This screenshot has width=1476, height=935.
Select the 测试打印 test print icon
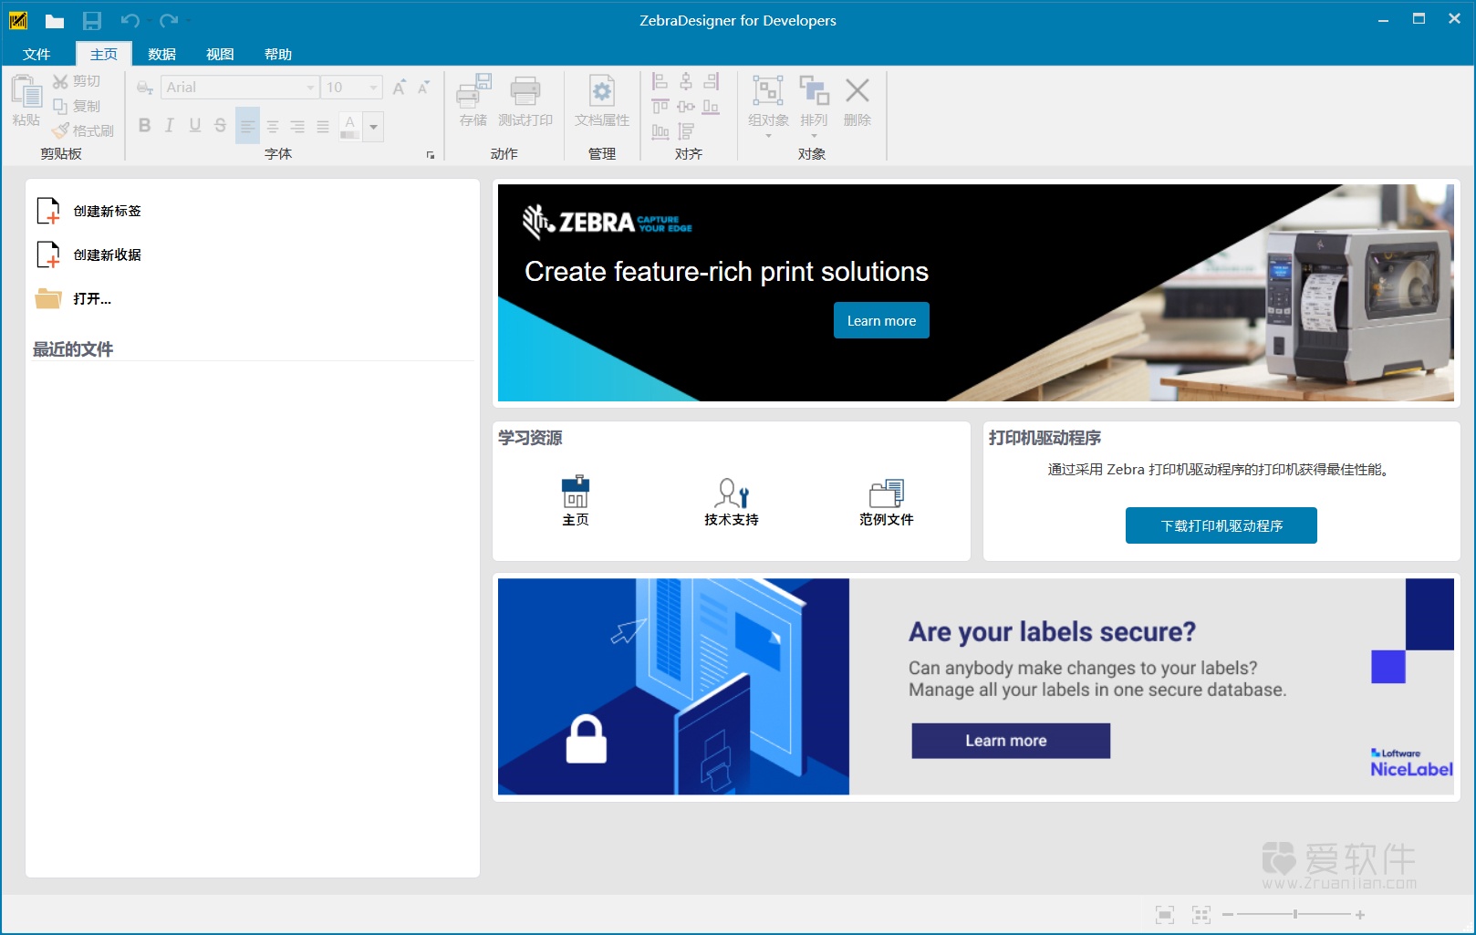(525, 102)
